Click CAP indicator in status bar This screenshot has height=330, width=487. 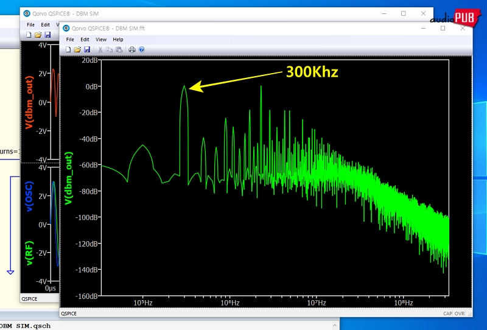pos(447,314)
